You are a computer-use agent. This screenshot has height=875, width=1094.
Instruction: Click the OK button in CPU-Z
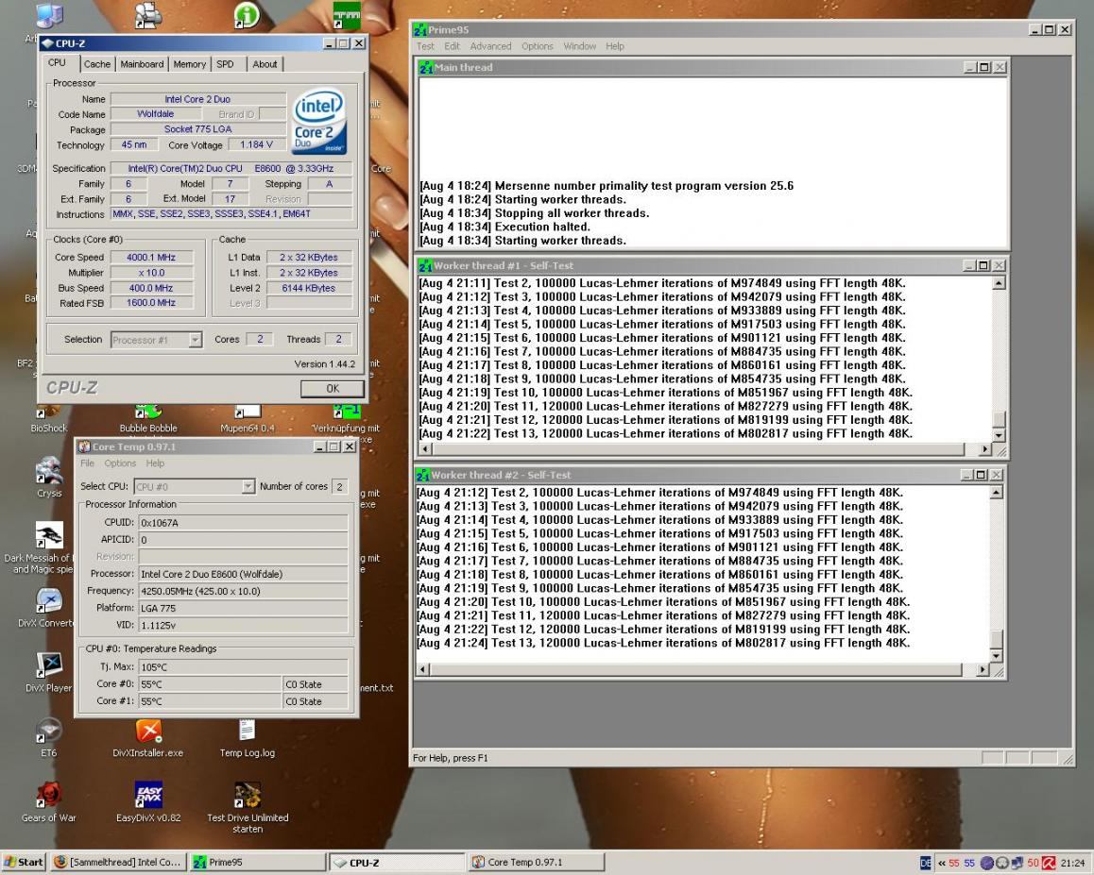click(333, 388)
